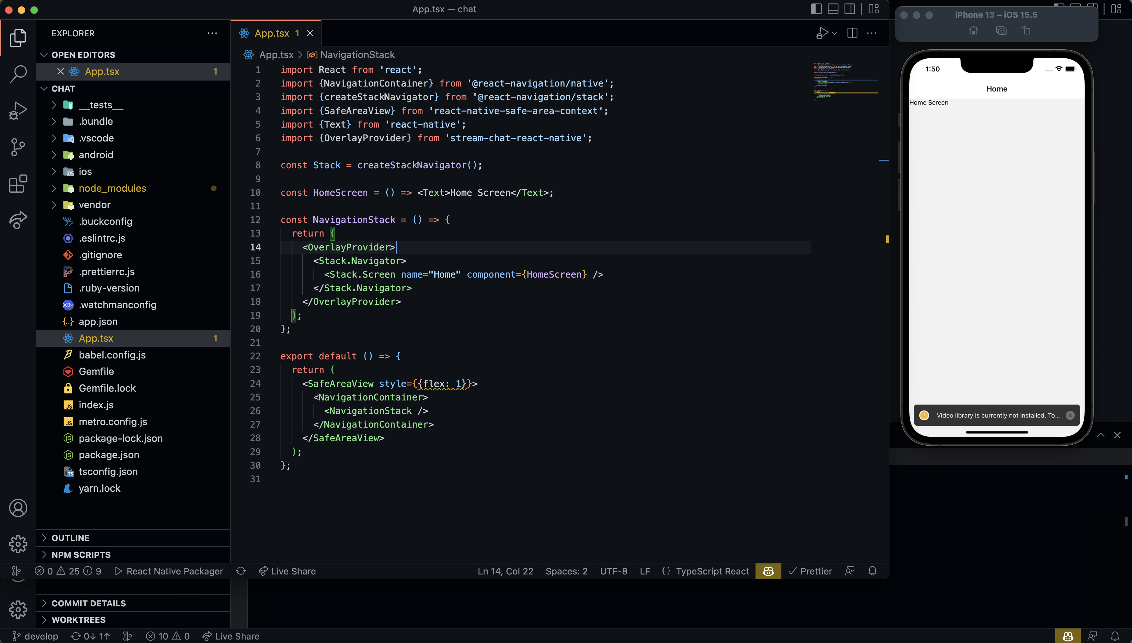The width and height of the screenshot is (1132, 643).
Task: Click the Manage gear icon
Action: 18,544
